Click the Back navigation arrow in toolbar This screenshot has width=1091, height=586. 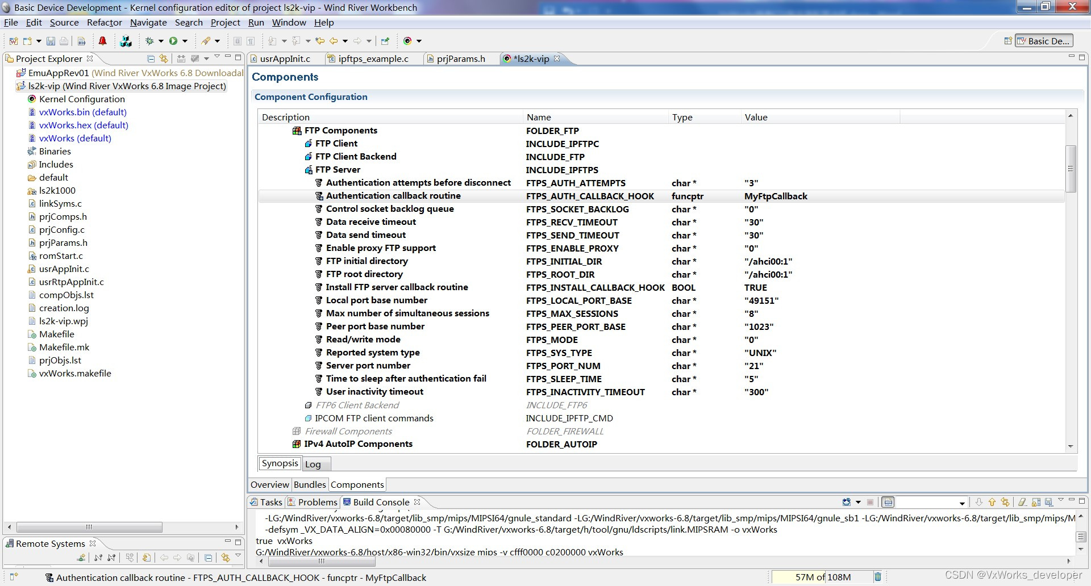click(334, 41)
